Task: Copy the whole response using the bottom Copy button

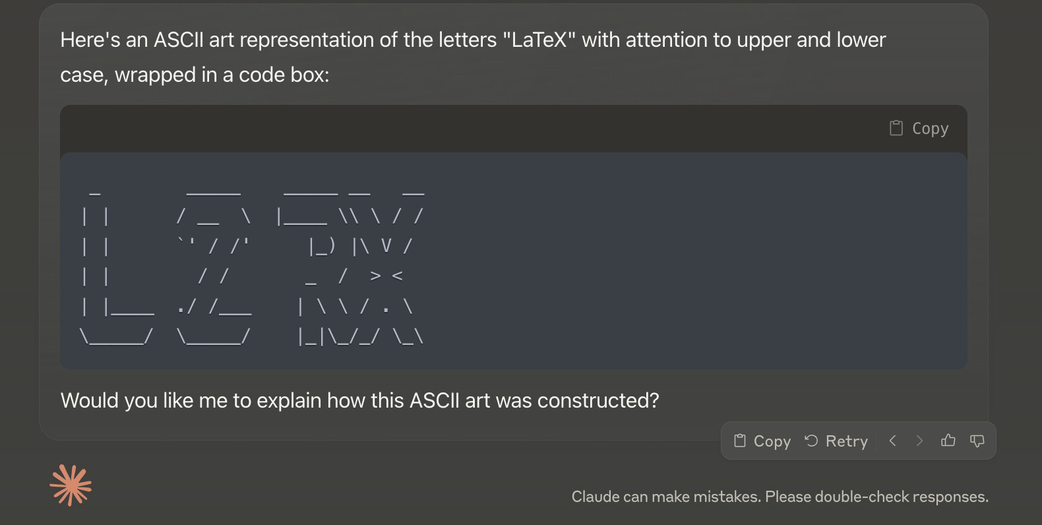Action: point(762,441)
